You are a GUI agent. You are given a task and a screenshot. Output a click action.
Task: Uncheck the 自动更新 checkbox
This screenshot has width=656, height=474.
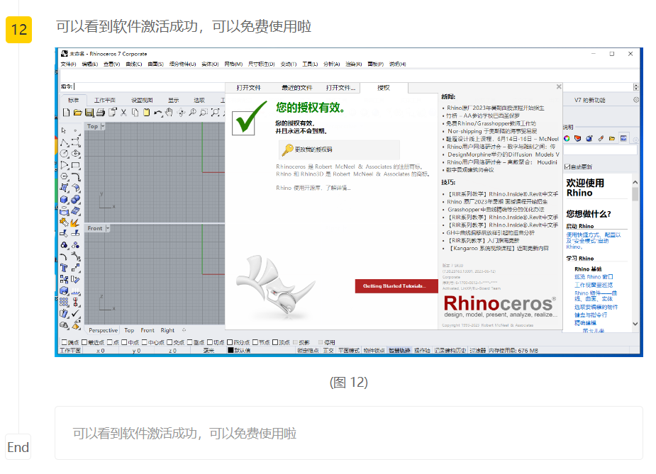[x=567, y=167]
